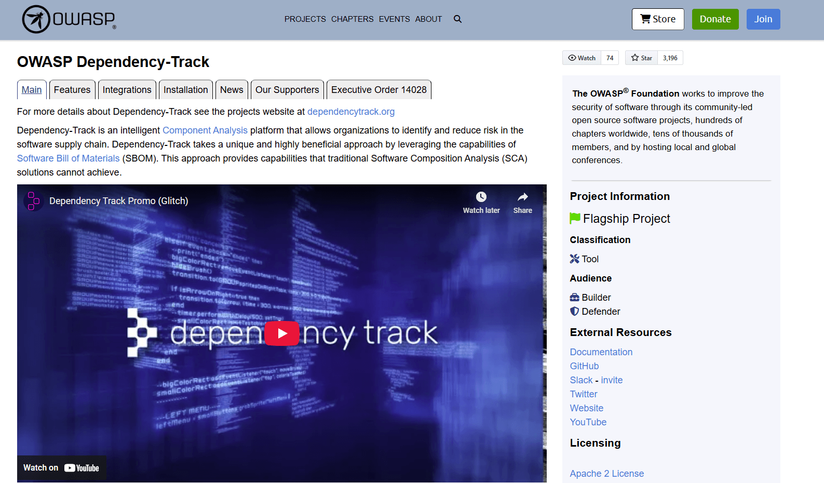Open the Component Analysis link
824x483 pixels.
point(205,130)
